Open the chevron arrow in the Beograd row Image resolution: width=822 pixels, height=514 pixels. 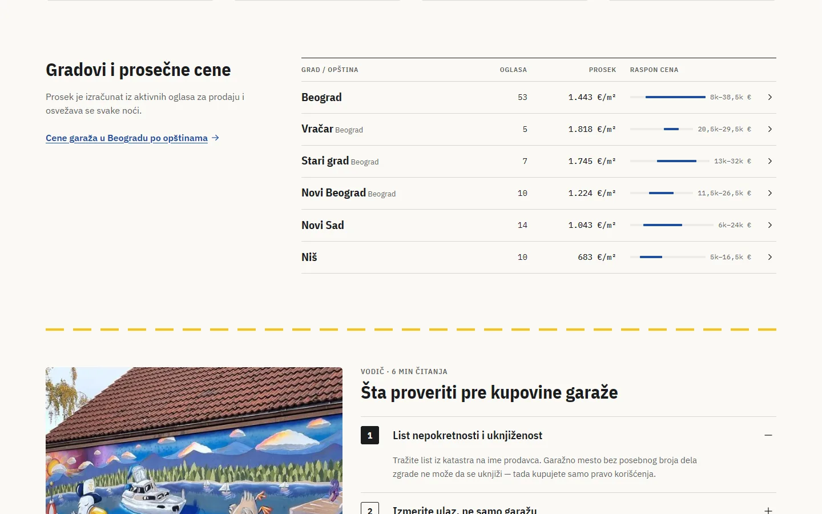click(x=769, y=97)
